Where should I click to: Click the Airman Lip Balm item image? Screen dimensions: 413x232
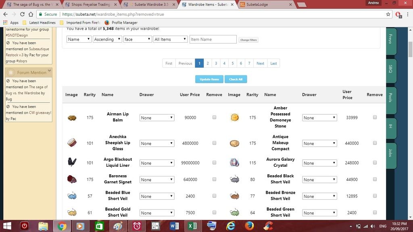[72, 118]
